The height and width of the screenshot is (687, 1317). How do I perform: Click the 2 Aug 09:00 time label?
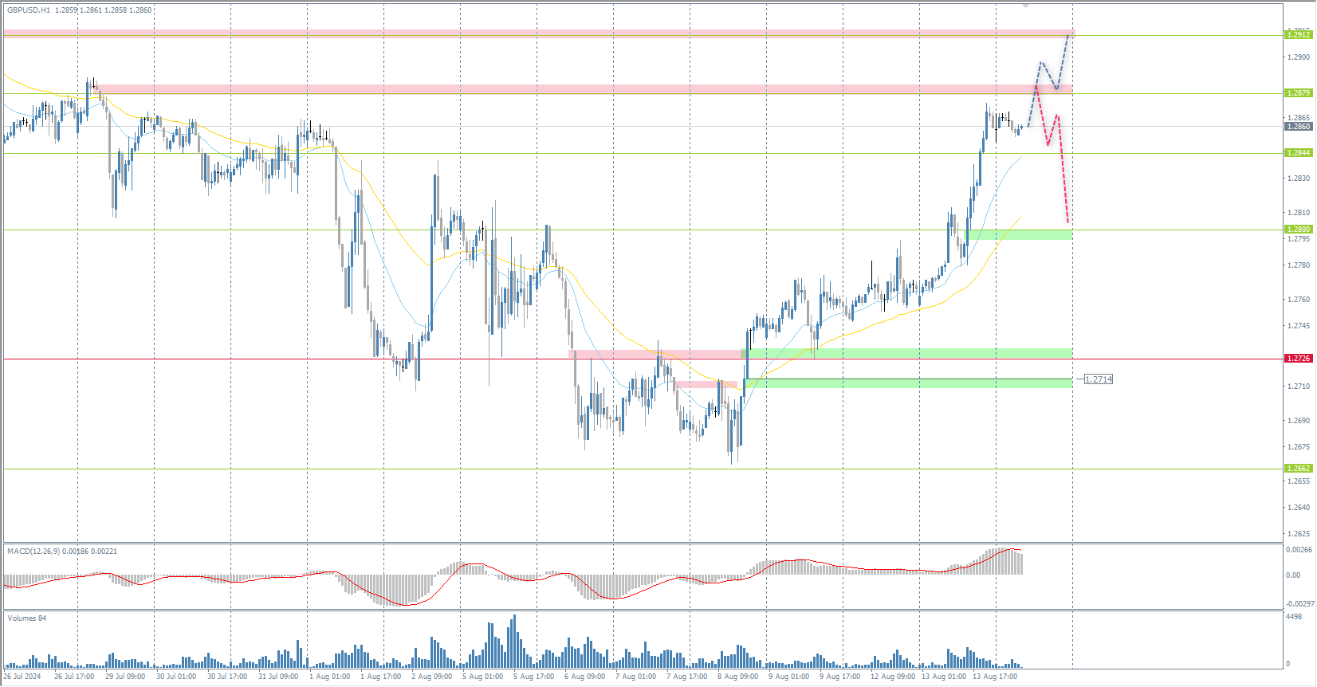(x=431, y=677)
